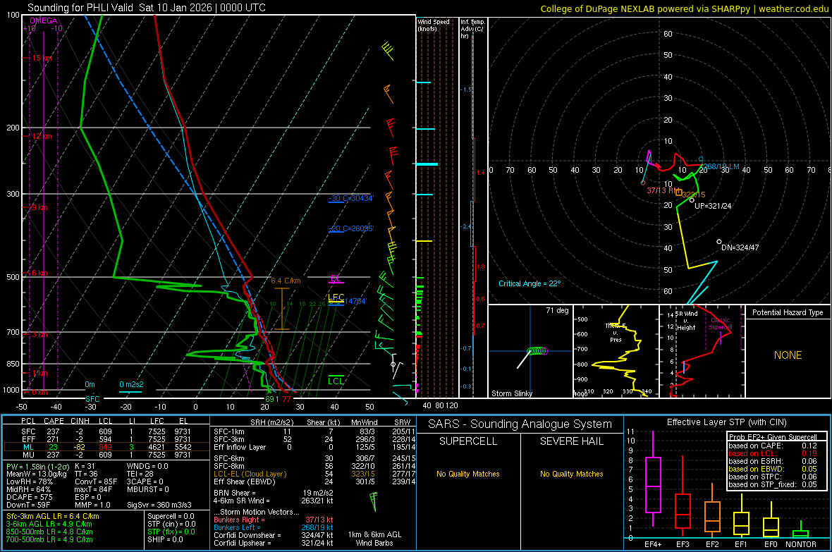
Task: Click the '-20 C=26095'' level label
Action: click(x=351, y=228)
